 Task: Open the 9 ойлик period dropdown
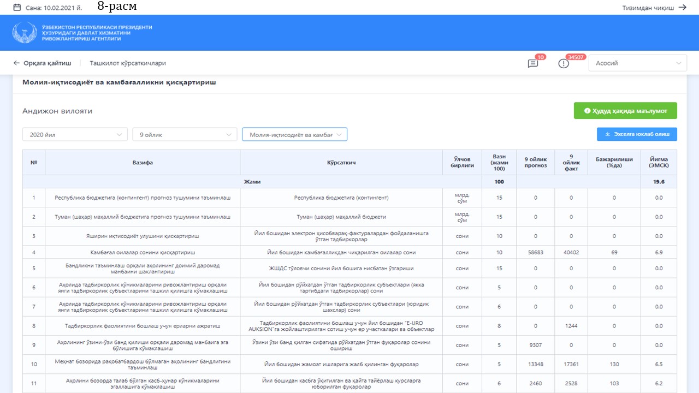pos(185,134)
